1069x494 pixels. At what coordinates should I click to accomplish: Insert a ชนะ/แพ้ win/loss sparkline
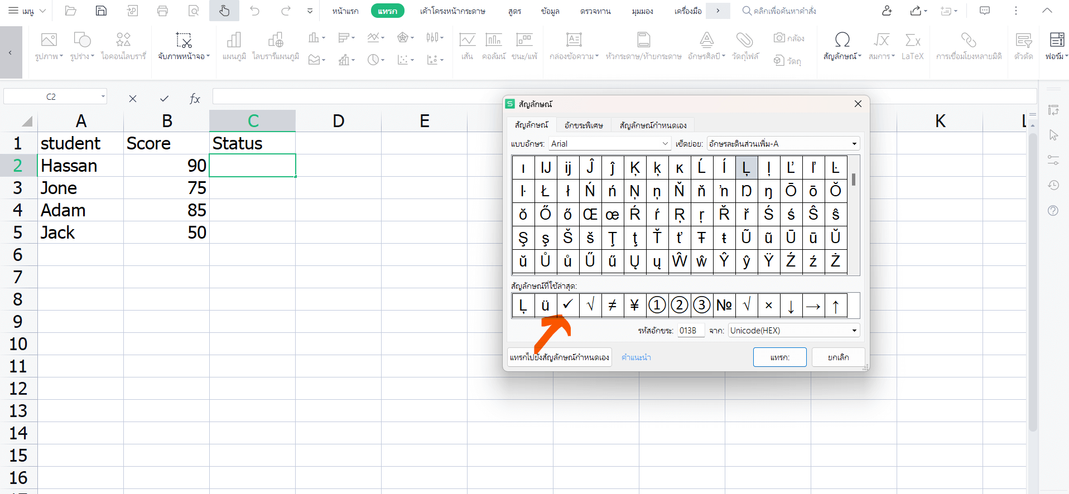[524, 46]
